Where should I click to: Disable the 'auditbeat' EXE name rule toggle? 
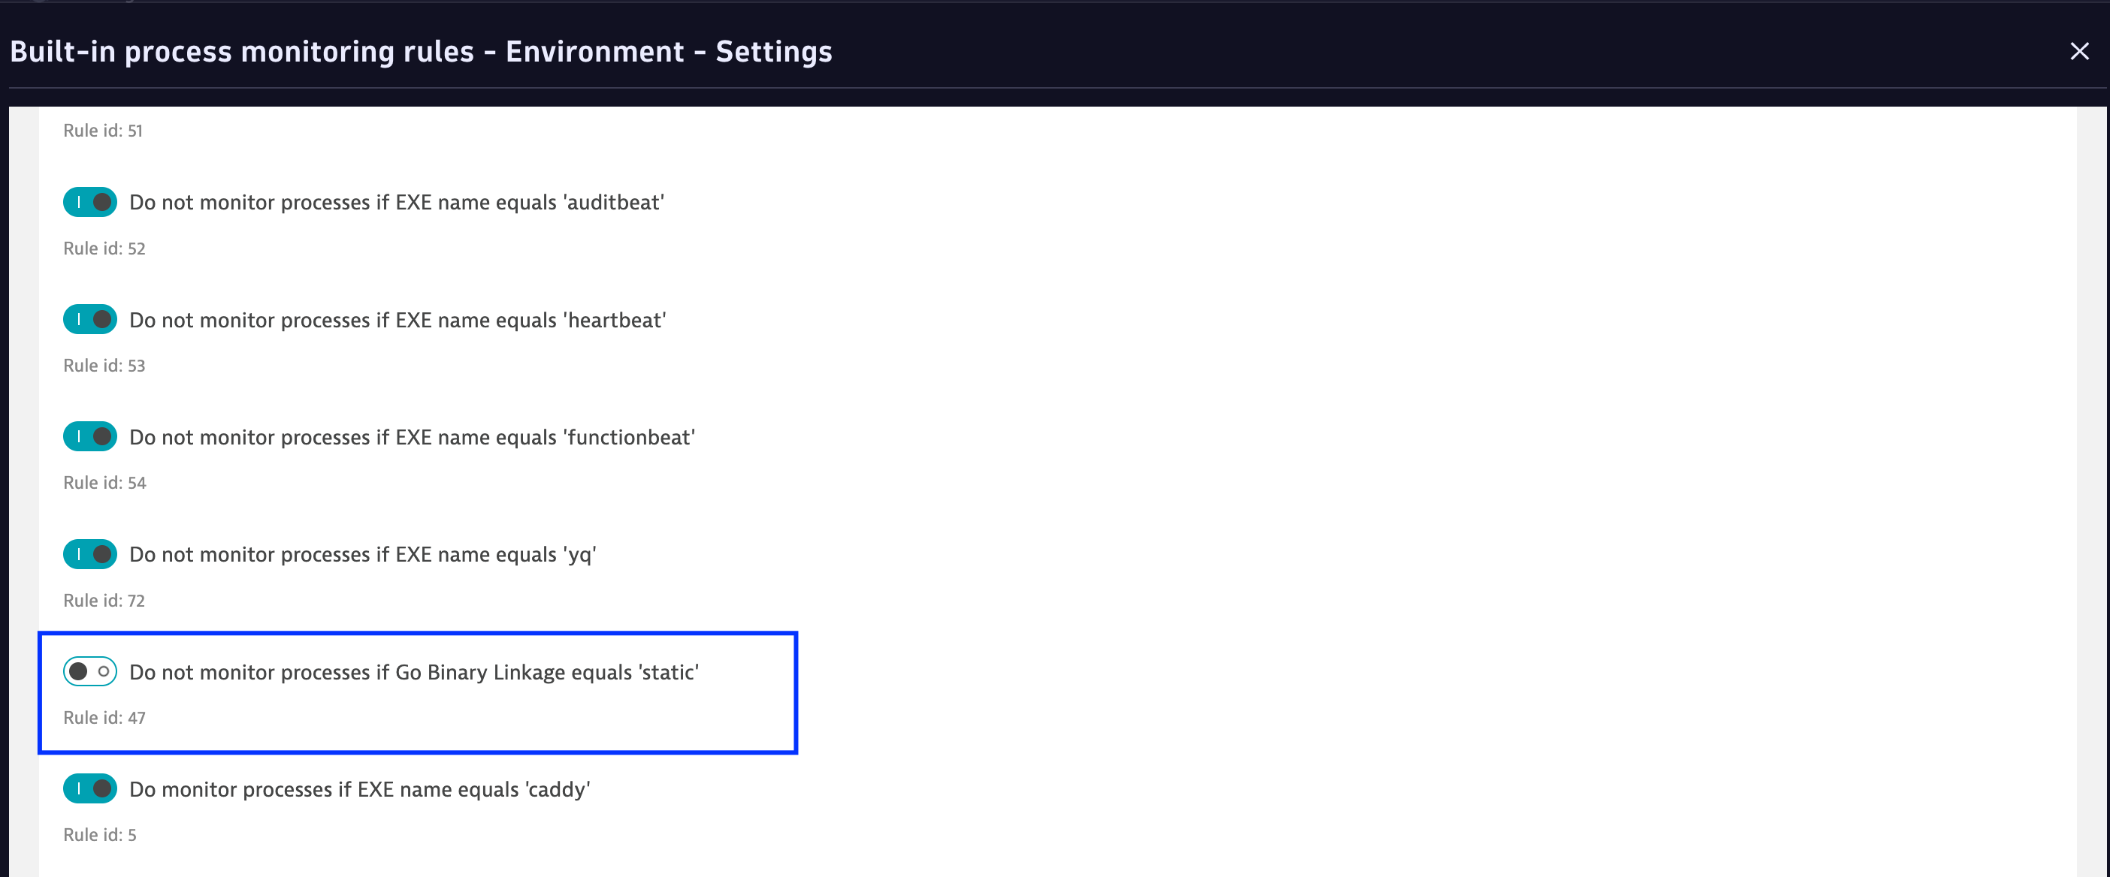[90, 202]
